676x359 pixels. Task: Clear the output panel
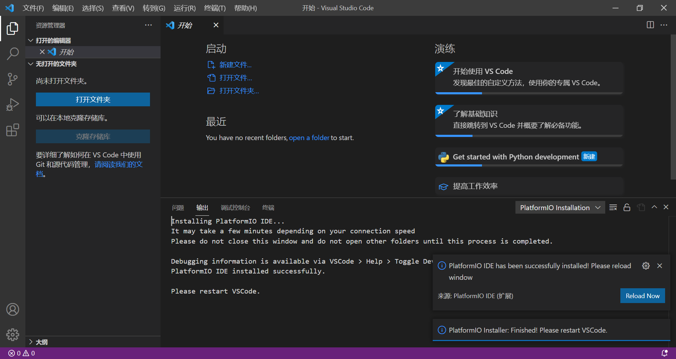(613, 207)
